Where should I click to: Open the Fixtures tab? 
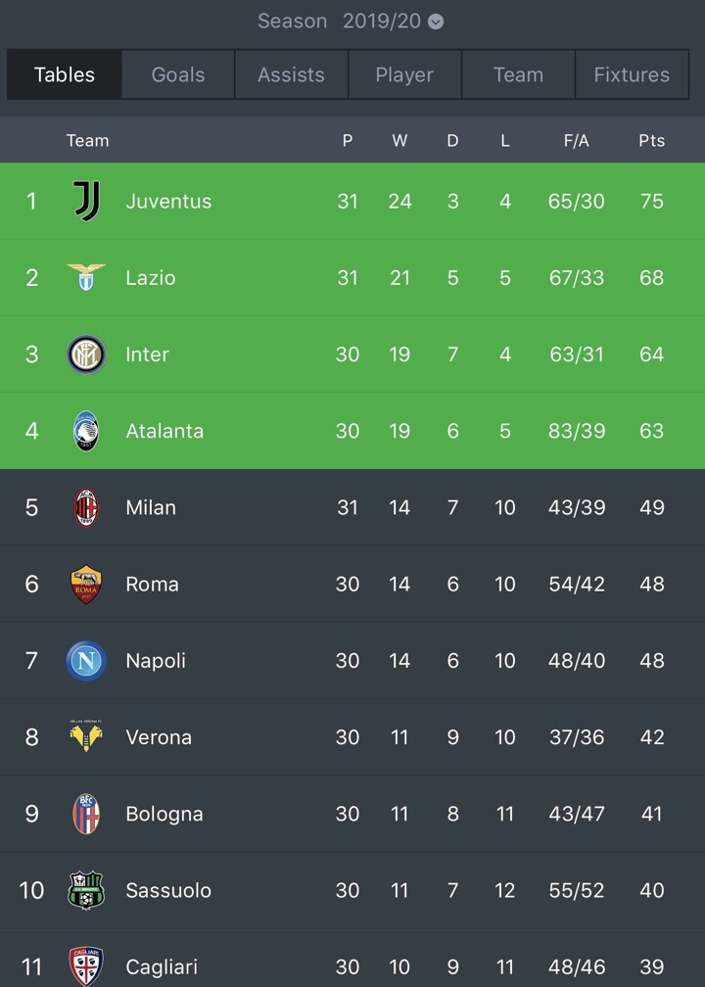tap(632, 74)
